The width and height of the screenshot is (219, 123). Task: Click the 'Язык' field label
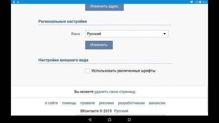tap(75, 34)
